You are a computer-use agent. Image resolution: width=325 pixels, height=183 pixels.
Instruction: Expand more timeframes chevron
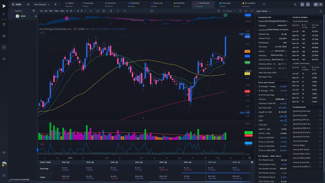(x=85, y=11)
